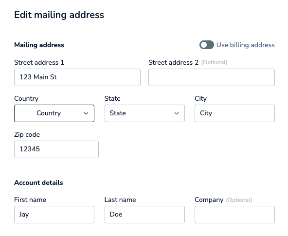Edit the First name field containing Jay
Viewport: 288px width, 236px height.
(54, 215)
